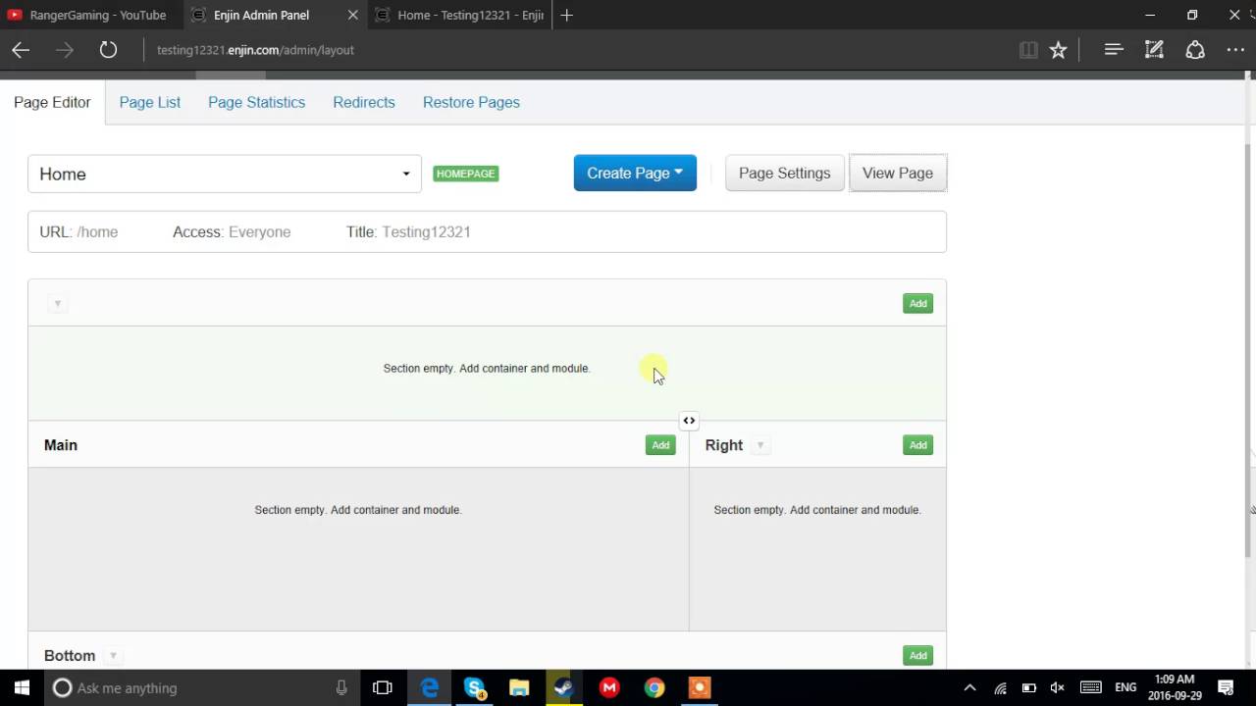The width and height of the screenshot is (1256, 706).
Task: Open the Page Statistics tab
Action: click(x=256, y=102)
